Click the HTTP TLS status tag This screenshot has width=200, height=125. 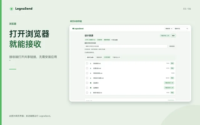click(x=90, y=40)
